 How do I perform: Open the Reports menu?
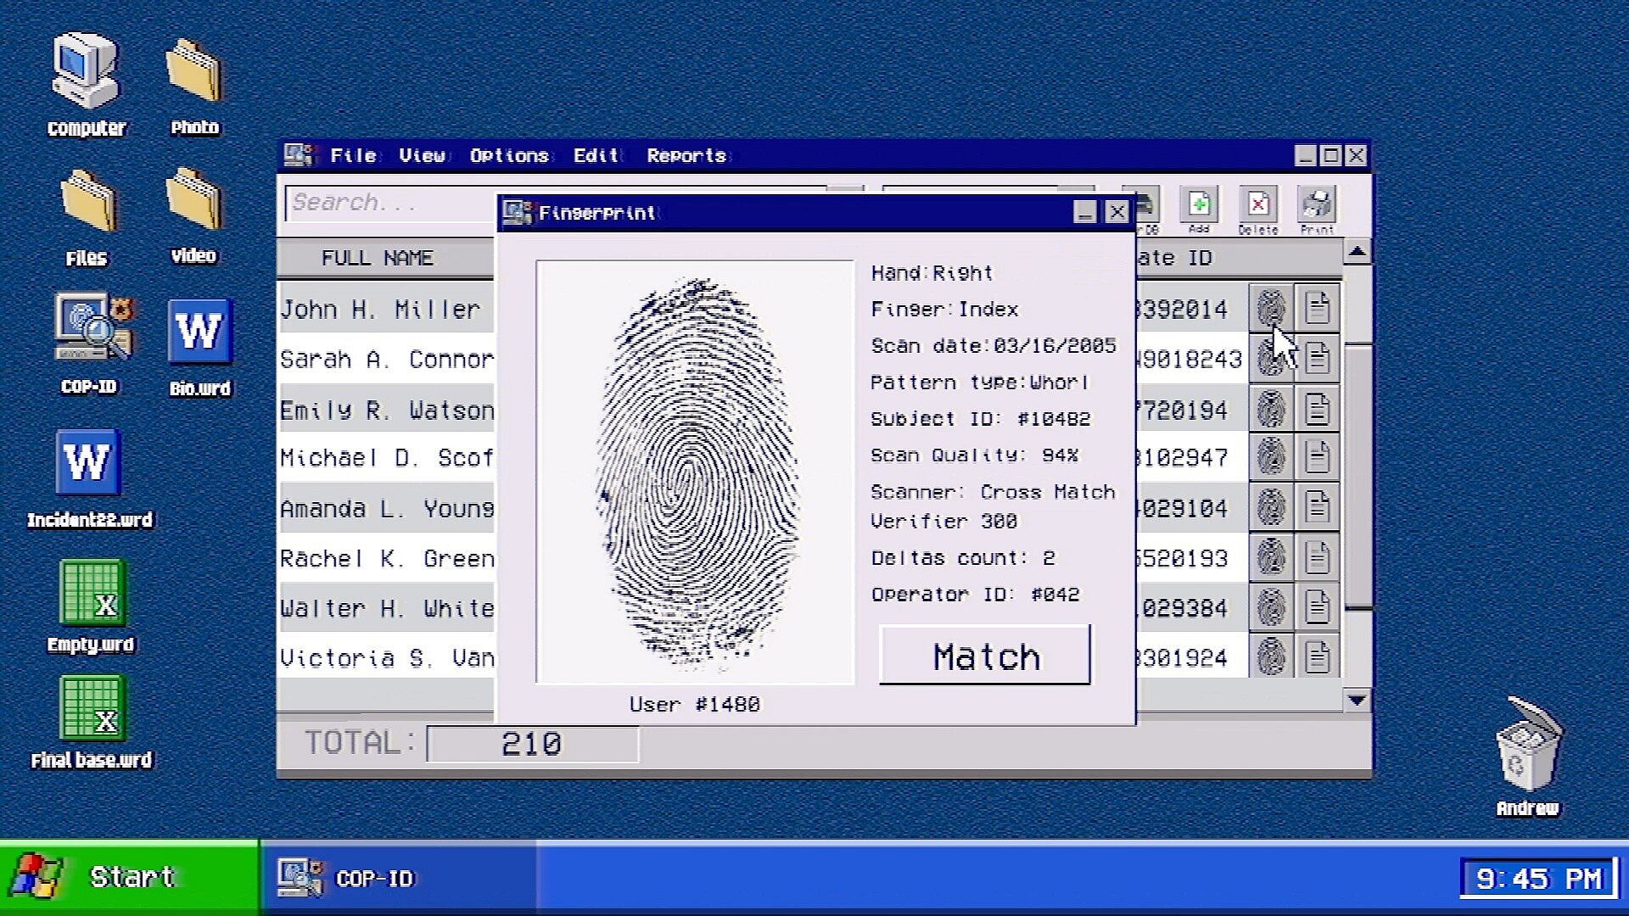686,155
